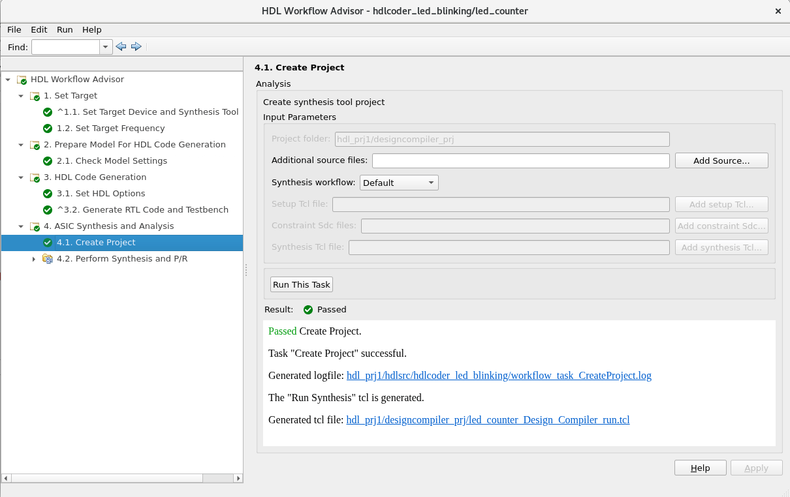
Task: Select 3.2. Generate RTL Code and Testbench
Action: pos(143,210)
